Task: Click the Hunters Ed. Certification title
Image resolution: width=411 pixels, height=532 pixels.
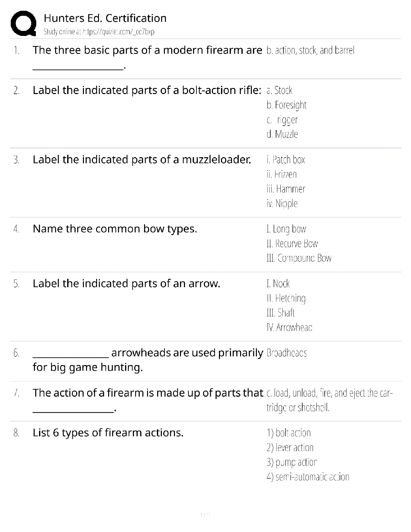Action: (105, 18)
